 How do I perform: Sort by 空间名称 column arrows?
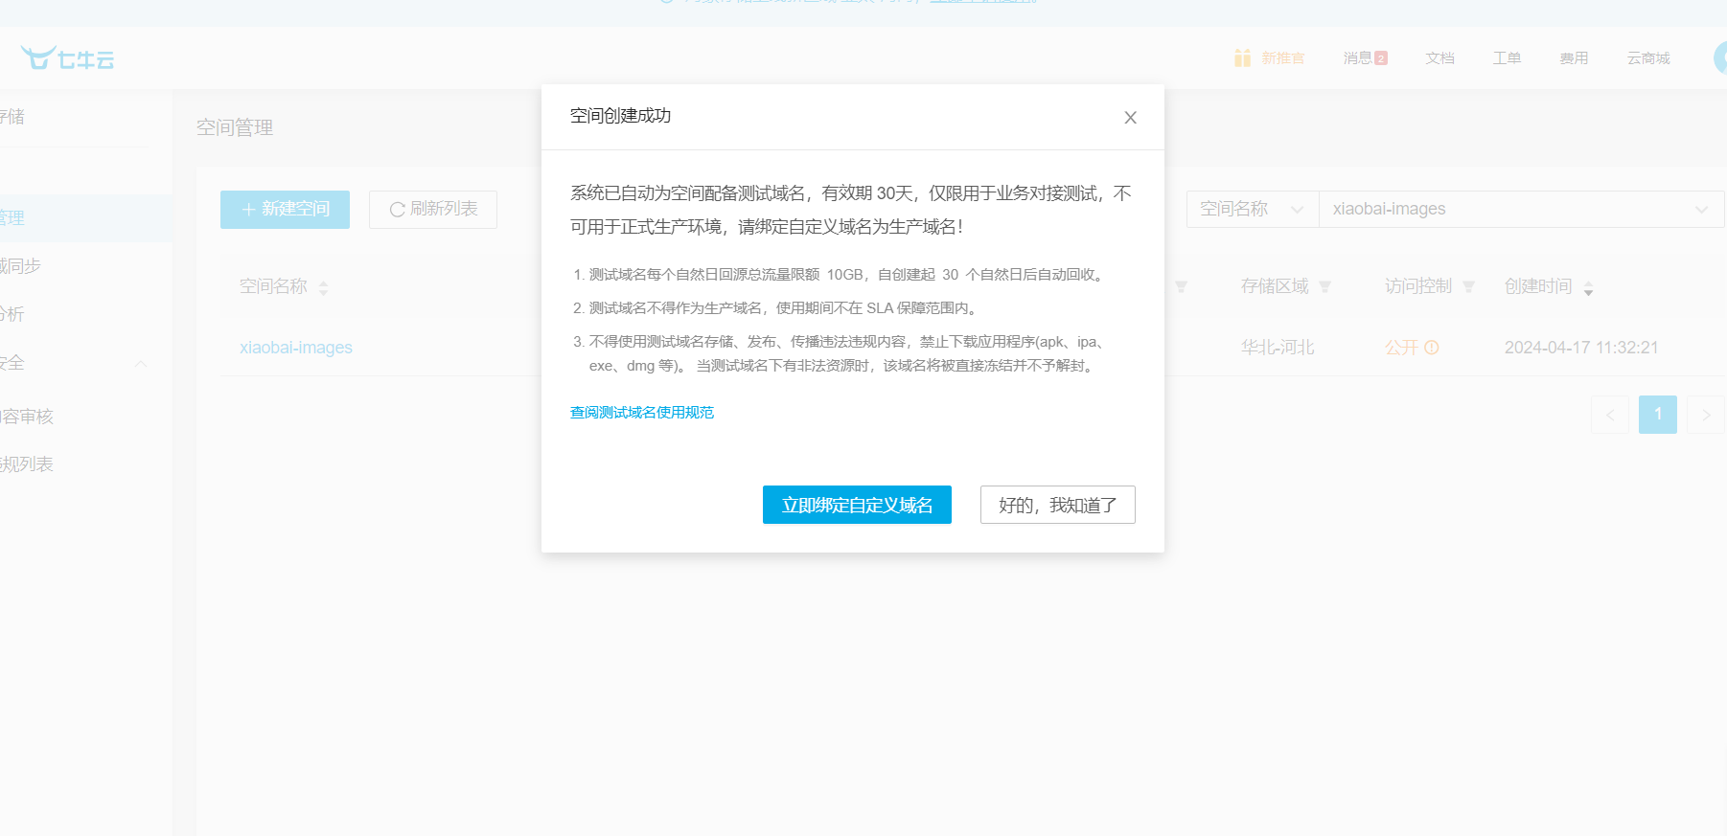[x=323, y=288]
